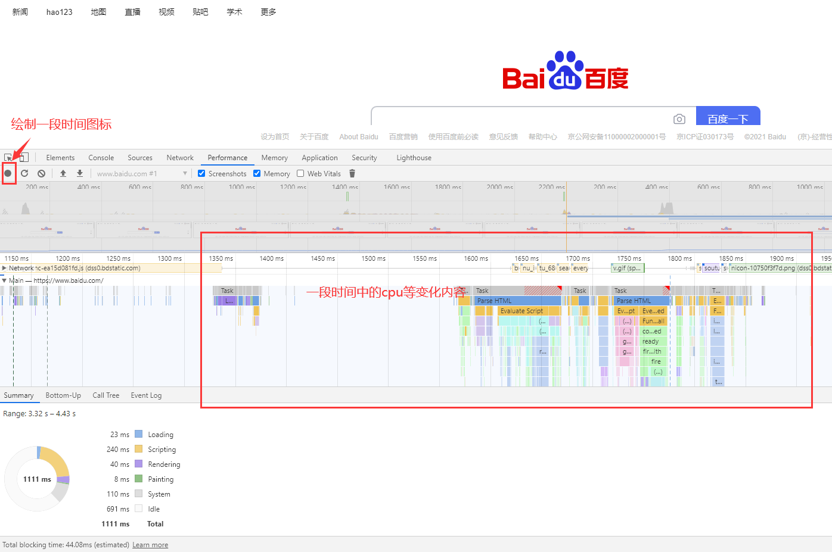Click the Idle legend color swatch

pyautogui.click(x=139, y=509)
